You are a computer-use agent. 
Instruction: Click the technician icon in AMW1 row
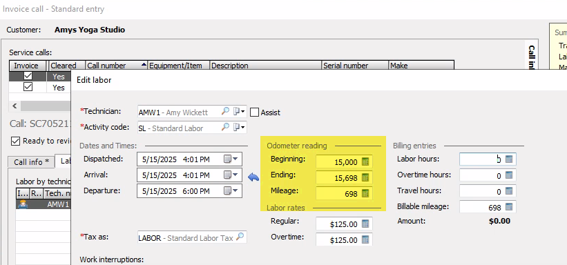coord(23,204)
